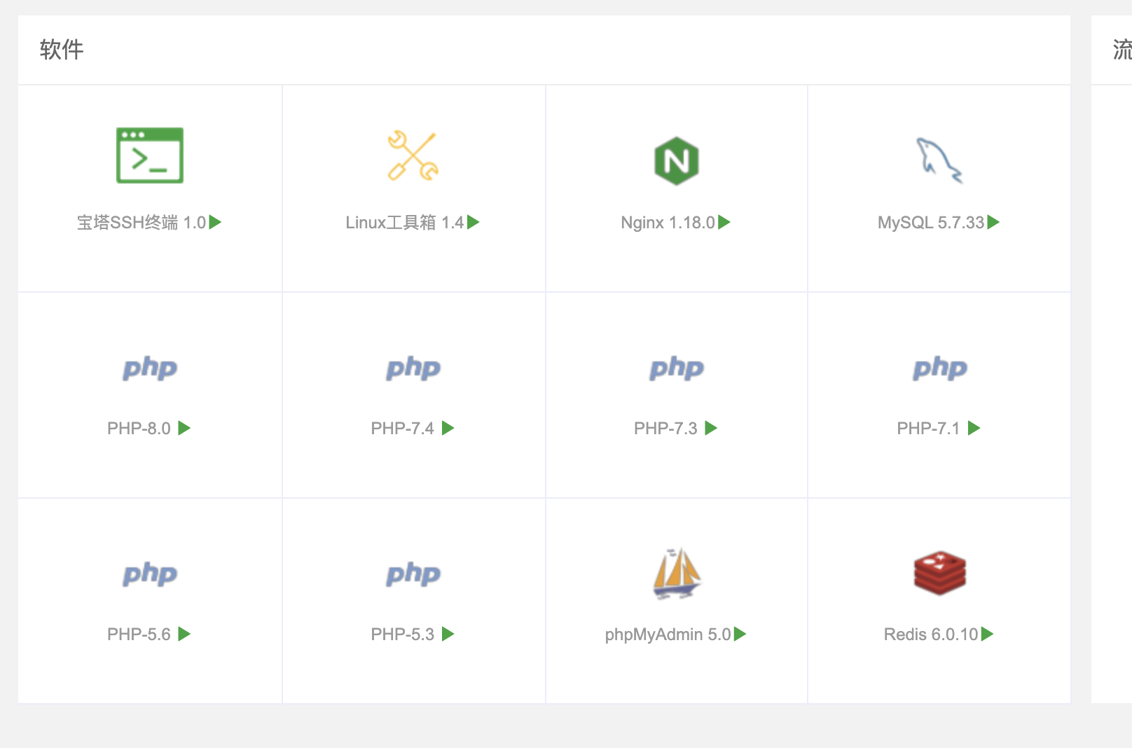
Task: Click green arrow beside PHP-7.3
Action: click(x=711, y=428)
